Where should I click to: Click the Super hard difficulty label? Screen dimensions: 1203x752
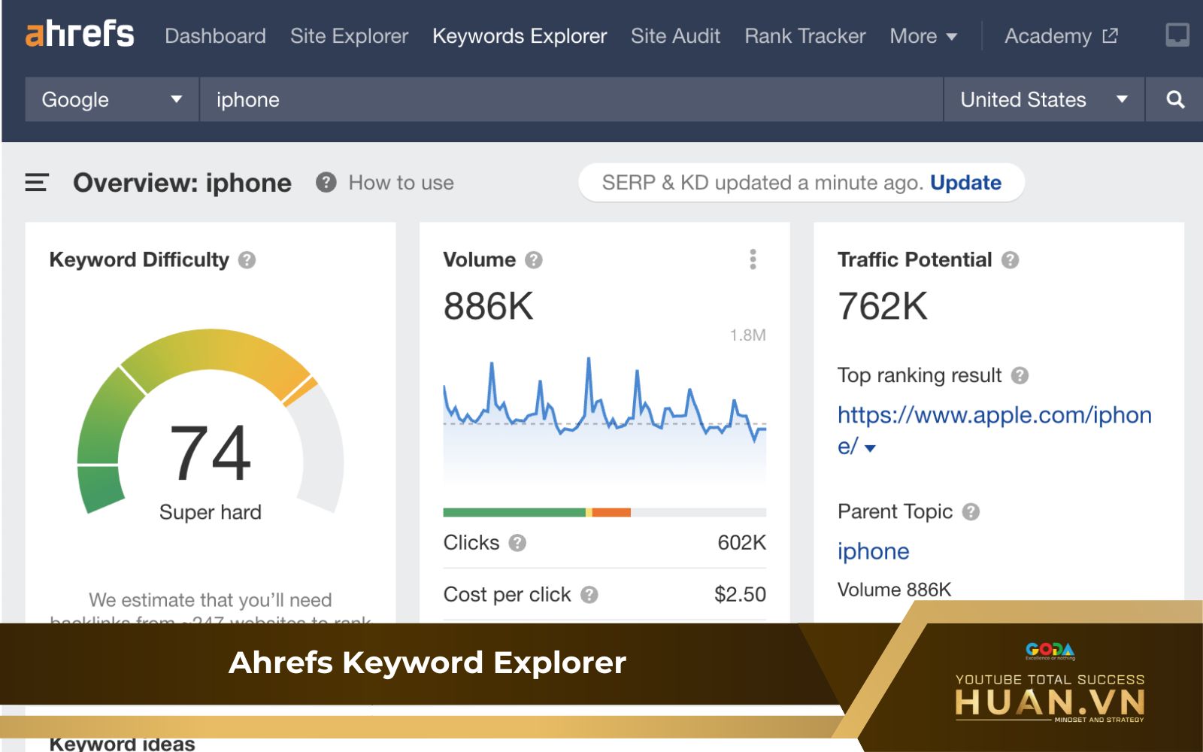(211, 512)
